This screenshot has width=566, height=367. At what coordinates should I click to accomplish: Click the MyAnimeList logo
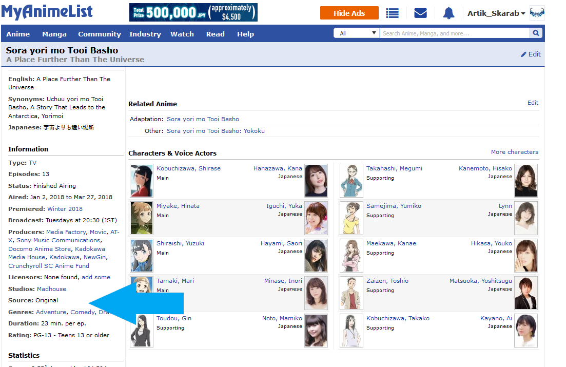click(47, 12)
